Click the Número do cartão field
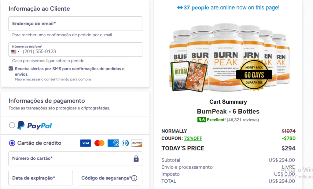Screen dimensions: 313x189 click(70, 159)
